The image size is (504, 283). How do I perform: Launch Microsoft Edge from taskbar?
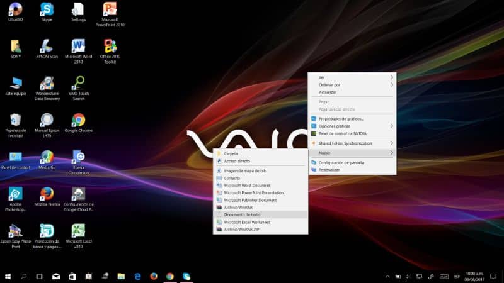137,276
